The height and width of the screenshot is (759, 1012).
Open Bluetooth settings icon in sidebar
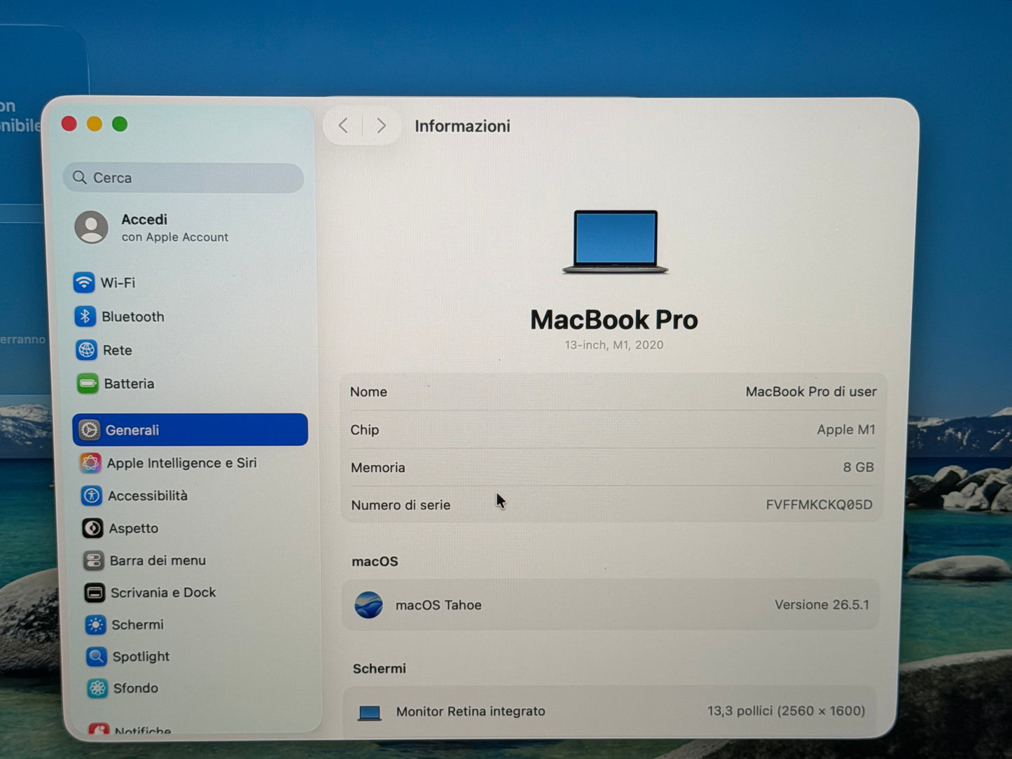coord(85,316)
